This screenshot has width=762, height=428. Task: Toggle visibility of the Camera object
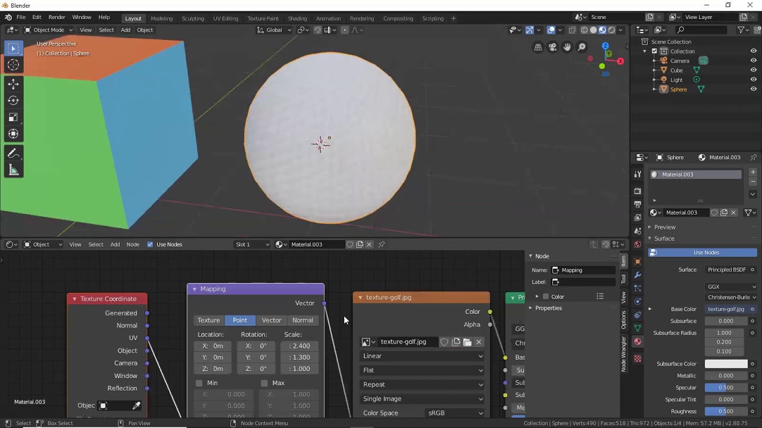[x=754, y=61]
